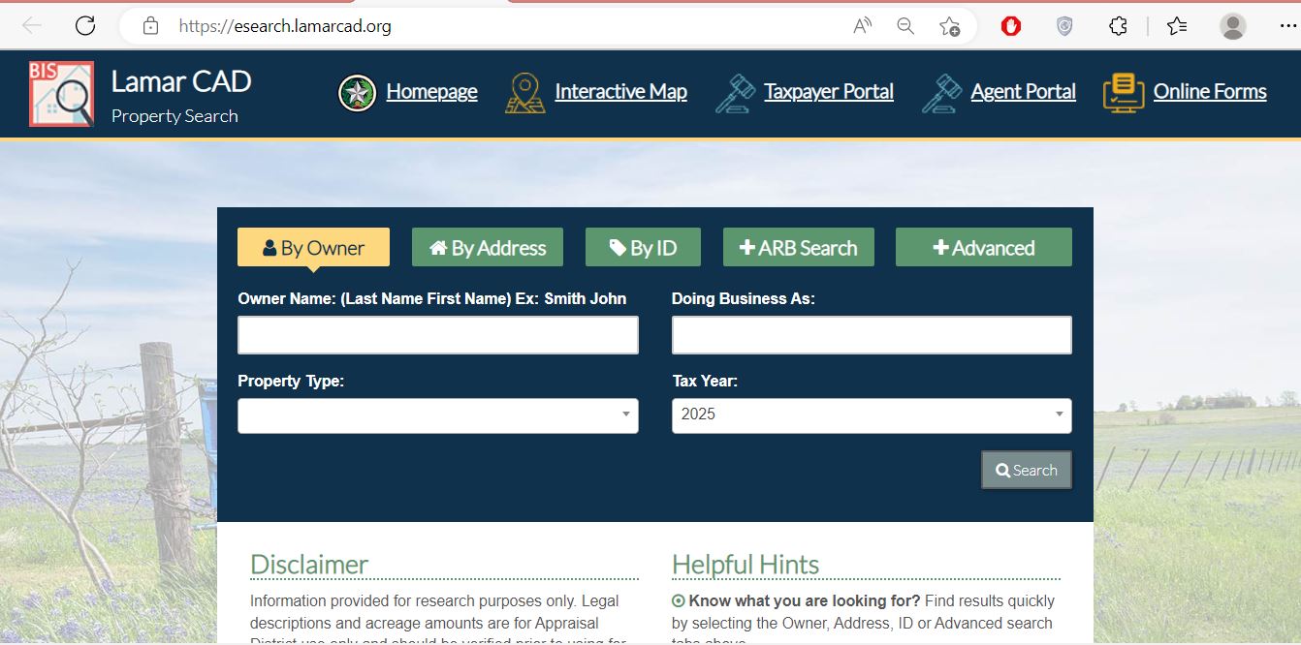Click the browser zoom out magnifier icon

coord(905,26)
